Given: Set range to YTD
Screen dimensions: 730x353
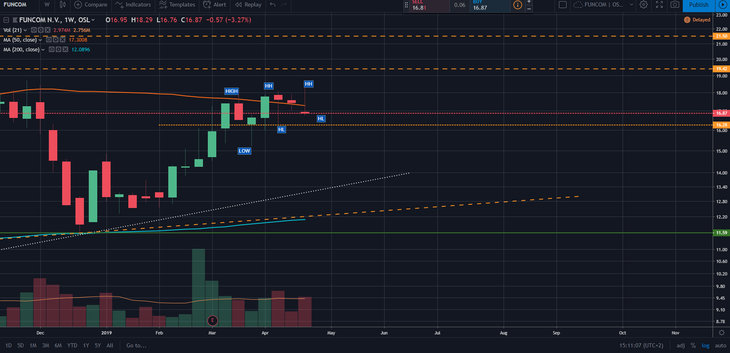Looking at the screenshot, I should pos(72,345).
